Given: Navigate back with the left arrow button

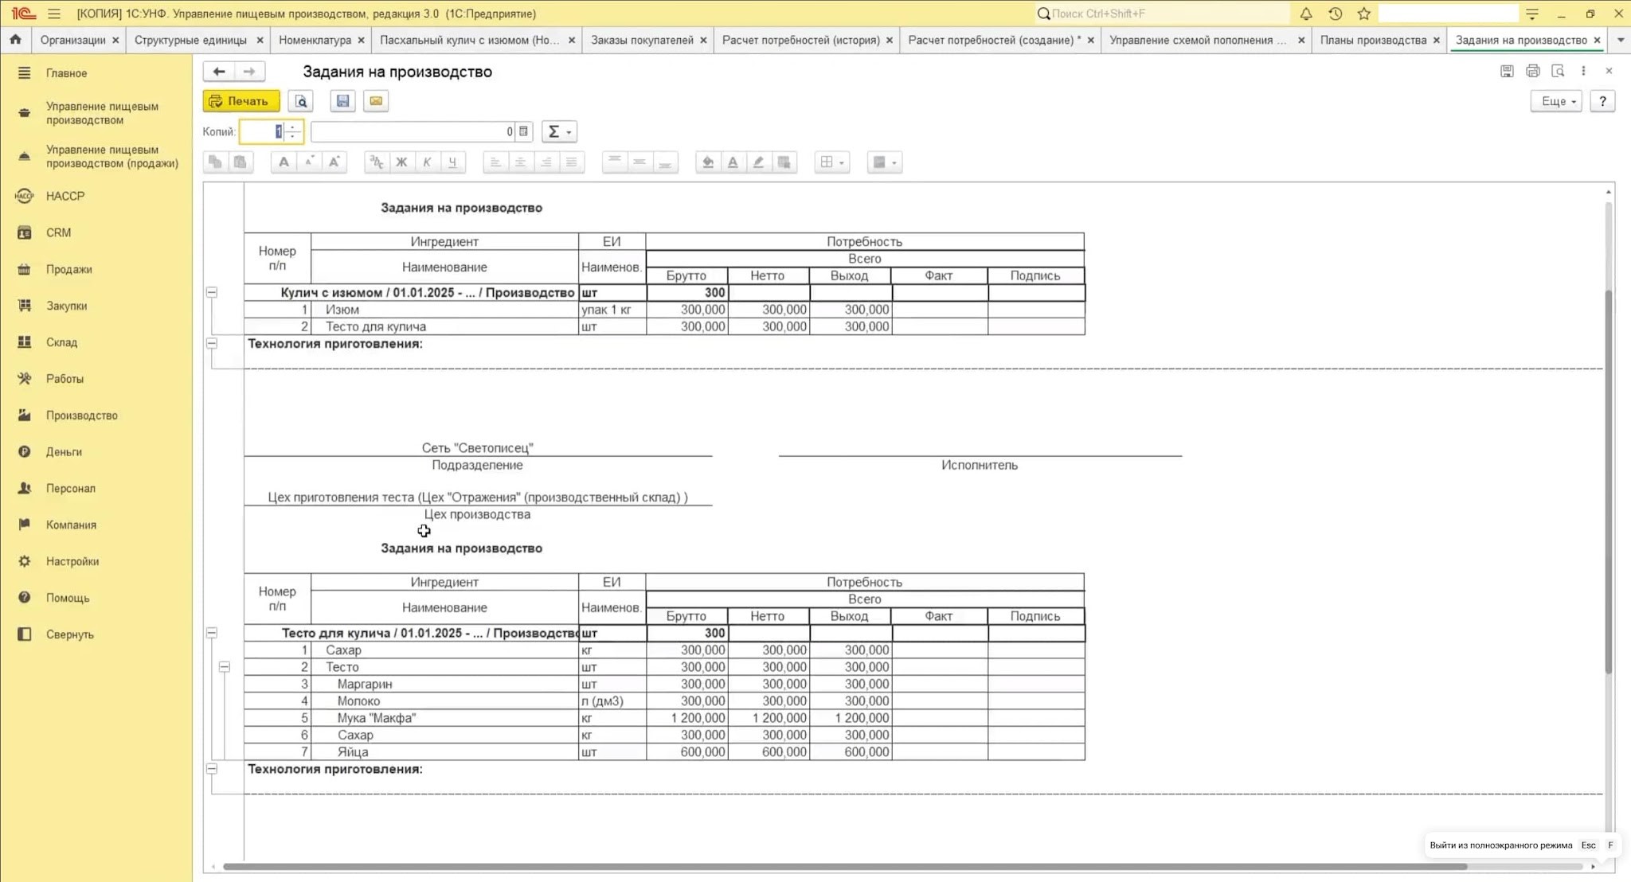Looking at the screenshot, I should pos(219,72).
